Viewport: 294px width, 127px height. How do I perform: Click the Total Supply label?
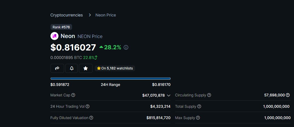tap(186, 106)
